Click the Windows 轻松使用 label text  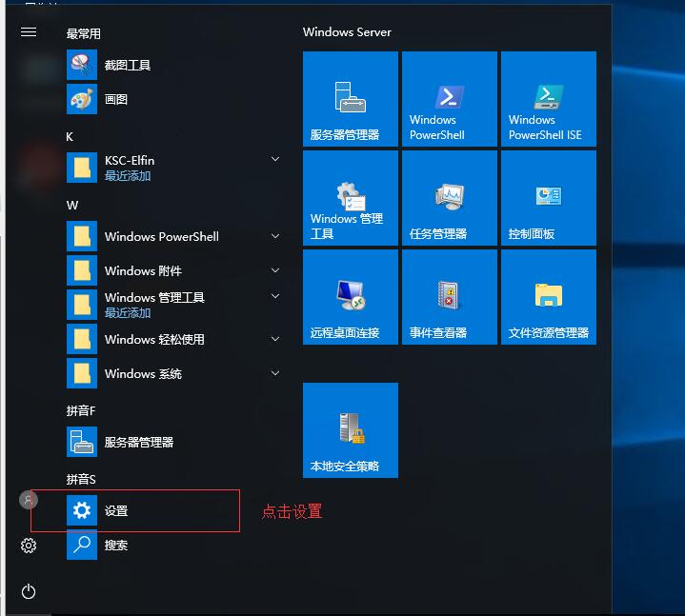pos(154,339)
